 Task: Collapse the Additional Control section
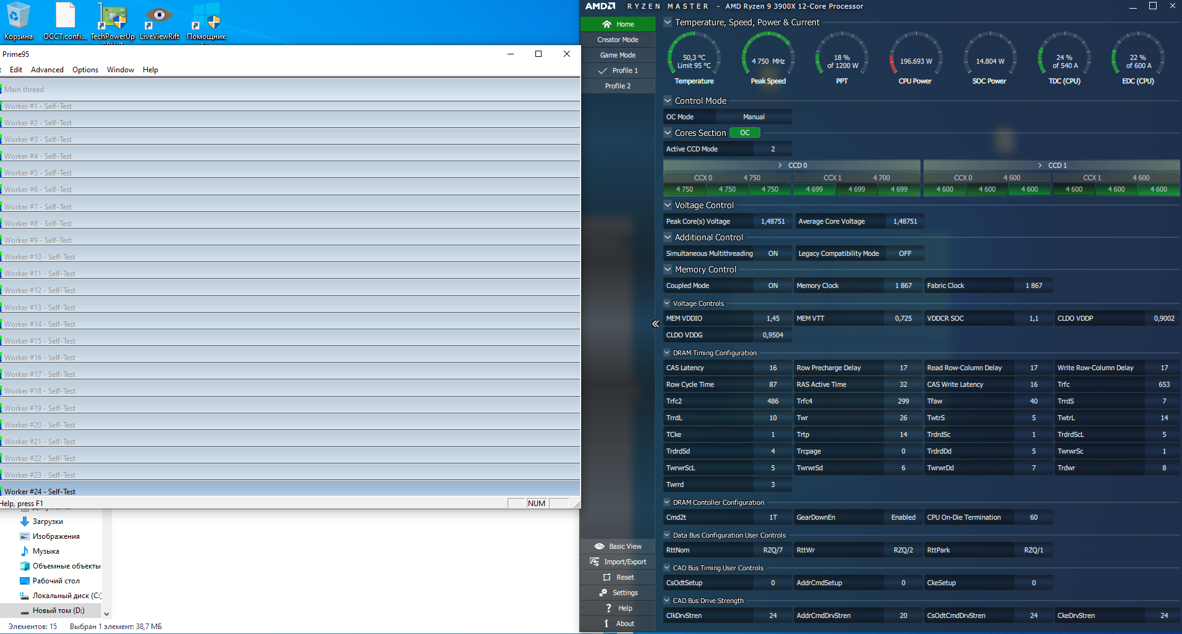tap(668, 237)
